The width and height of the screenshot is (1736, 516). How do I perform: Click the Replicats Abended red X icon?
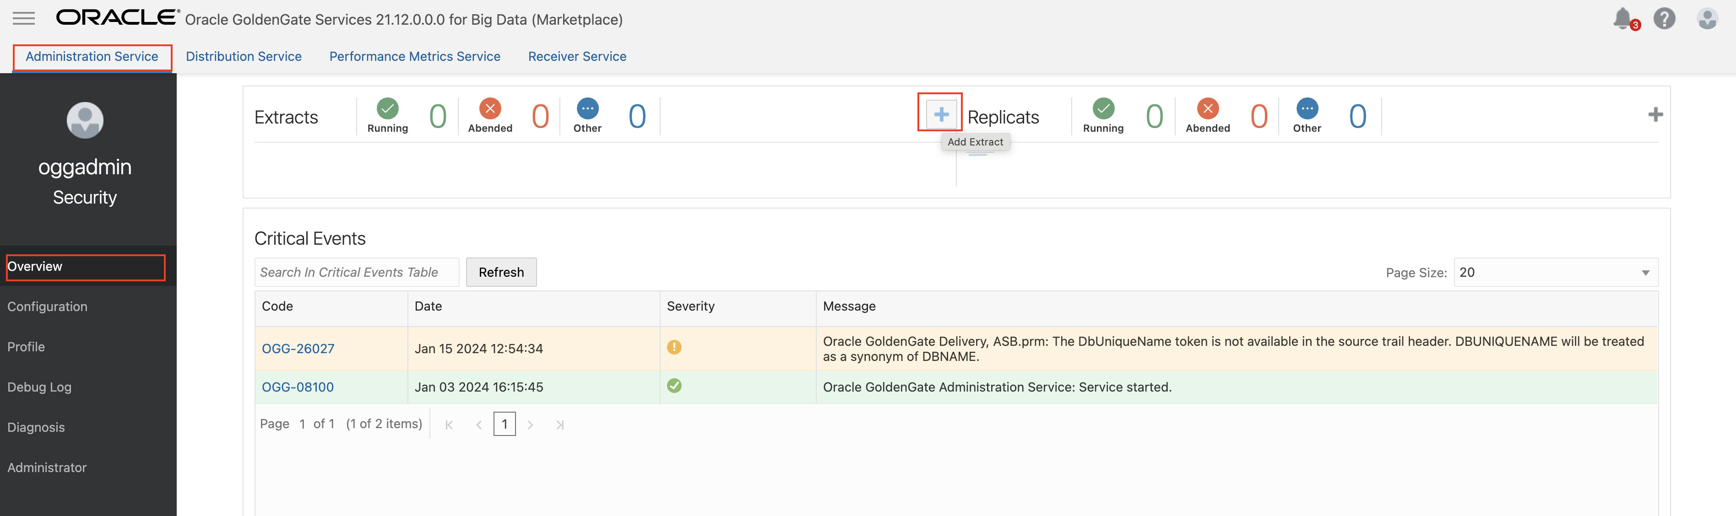coord(1208,108)
